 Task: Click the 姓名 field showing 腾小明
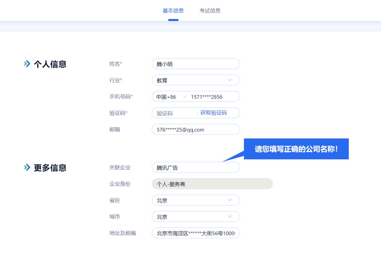[x=196, y=64]
